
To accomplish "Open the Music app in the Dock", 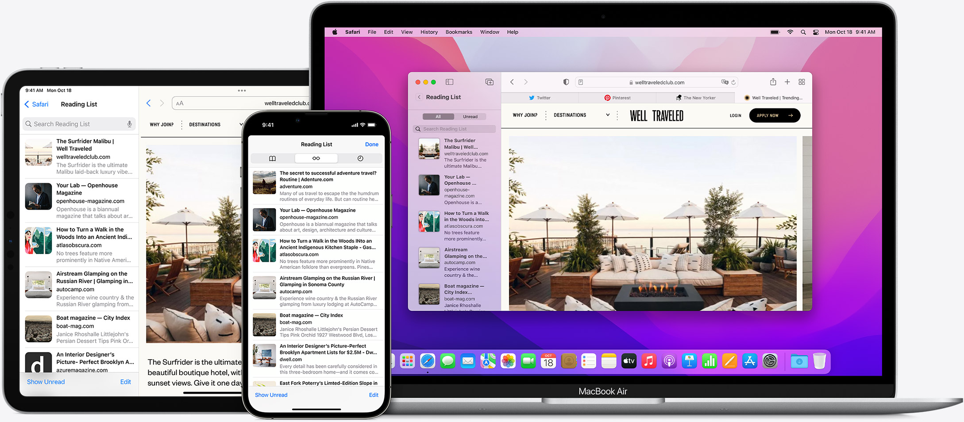I will point(649,361).
